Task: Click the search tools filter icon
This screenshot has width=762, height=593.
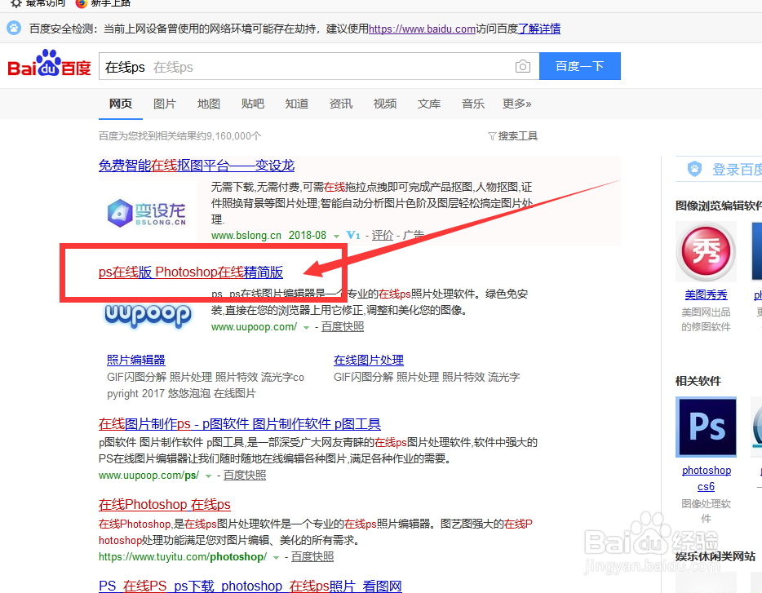Action: 492,136
